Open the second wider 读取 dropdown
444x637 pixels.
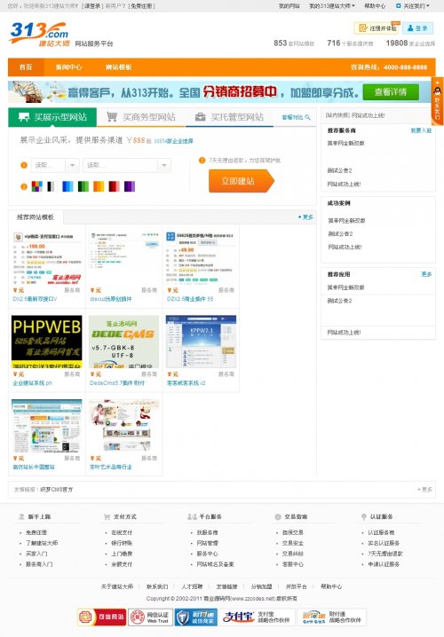[x=127, y=165]
